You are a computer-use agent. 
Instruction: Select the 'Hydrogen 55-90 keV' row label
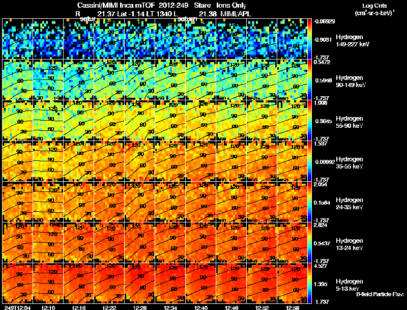[350, 122]
